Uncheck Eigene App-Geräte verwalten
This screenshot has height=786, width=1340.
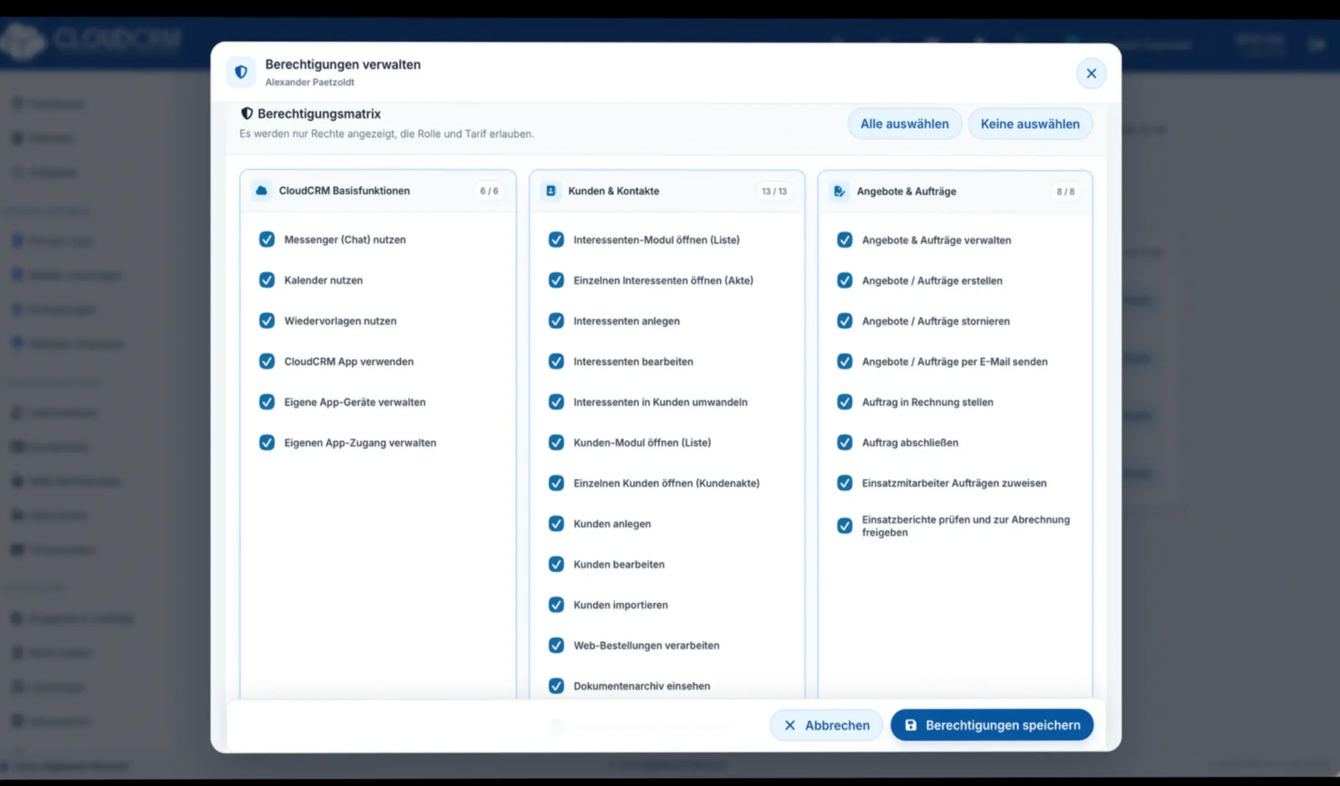267,402
